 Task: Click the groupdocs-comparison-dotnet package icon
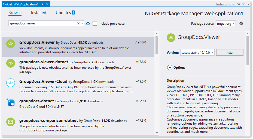pos(10,122)
